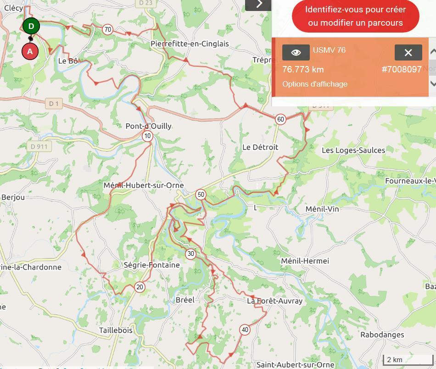This screenshot has height=369, width=436.
Task: Click the scroll down arrow in panel
Action: point(433,83)
